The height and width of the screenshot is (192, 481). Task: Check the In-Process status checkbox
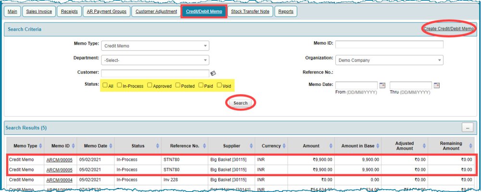[x=119, y=85]
